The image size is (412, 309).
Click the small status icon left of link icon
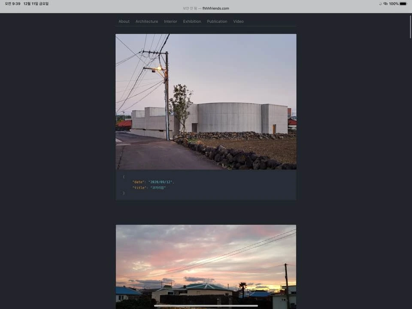pos(380,4)
